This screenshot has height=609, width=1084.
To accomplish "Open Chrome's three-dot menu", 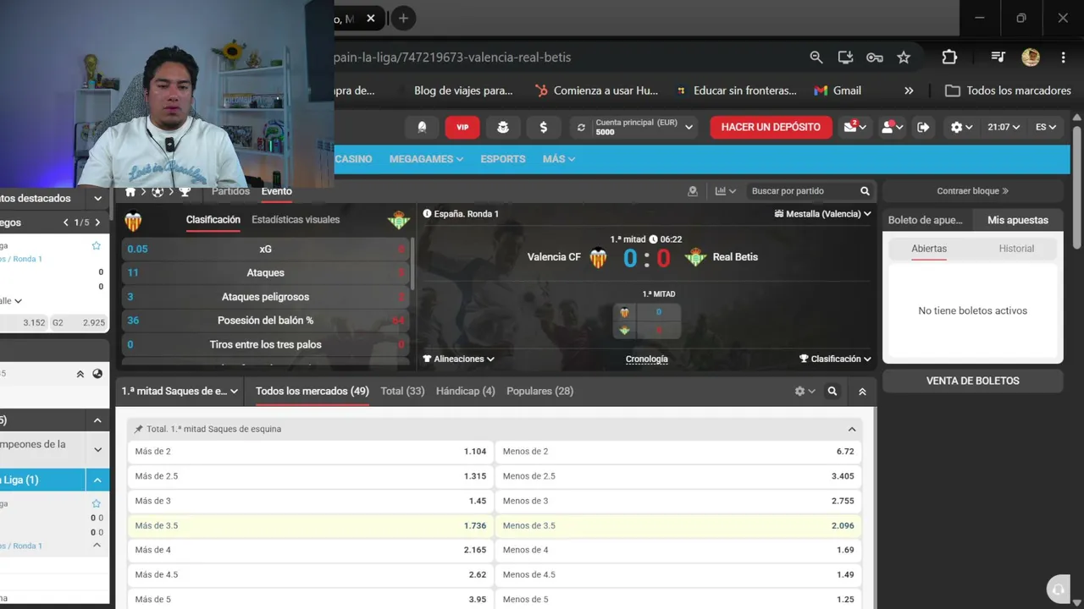I will [1063, 58].
